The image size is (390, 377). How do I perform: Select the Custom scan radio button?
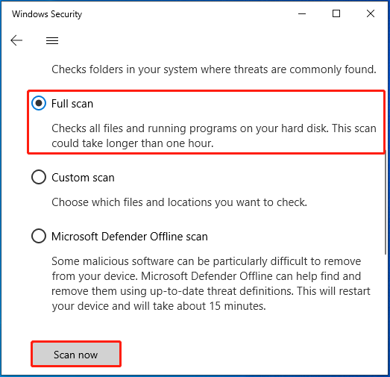coord(39,177)
